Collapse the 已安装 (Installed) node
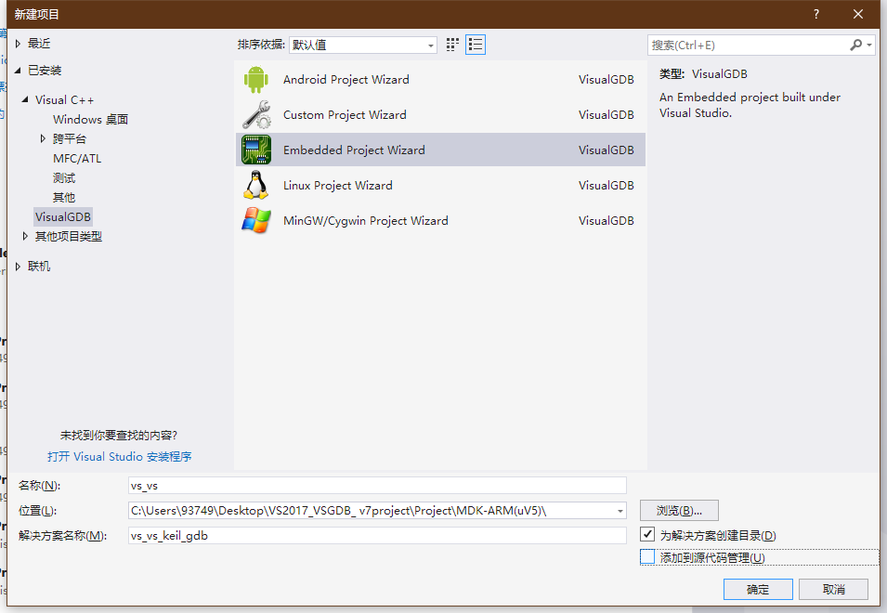The image size is (887, 613). pyautogui.click(x=18, y=70)
